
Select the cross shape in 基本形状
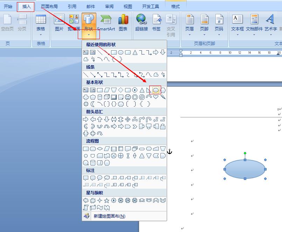tap(86, 97)
